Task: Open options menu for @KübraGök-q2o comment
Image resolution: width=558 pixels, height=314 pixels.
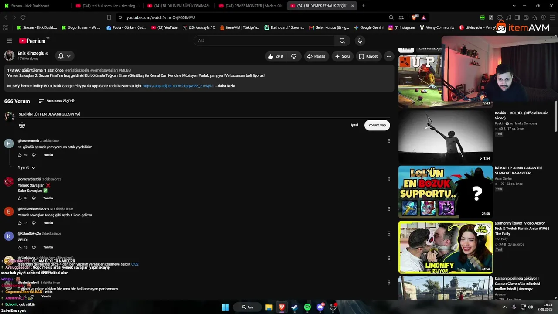Action: tap(389, 233)
